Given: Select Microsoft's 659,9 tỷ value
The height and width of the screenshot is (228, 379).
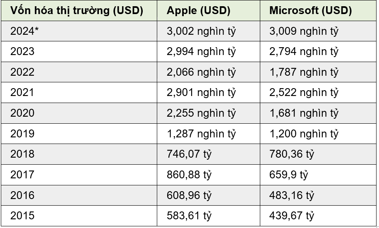Looking at the screenshot, I should click(x=289, y=175).
